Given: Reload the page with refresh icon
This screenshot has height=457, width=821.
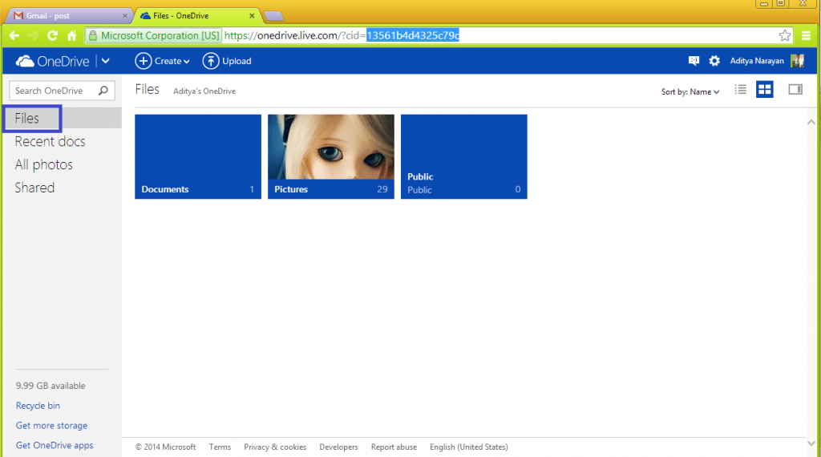Looking at the screenshot, I should coord(52,35).
